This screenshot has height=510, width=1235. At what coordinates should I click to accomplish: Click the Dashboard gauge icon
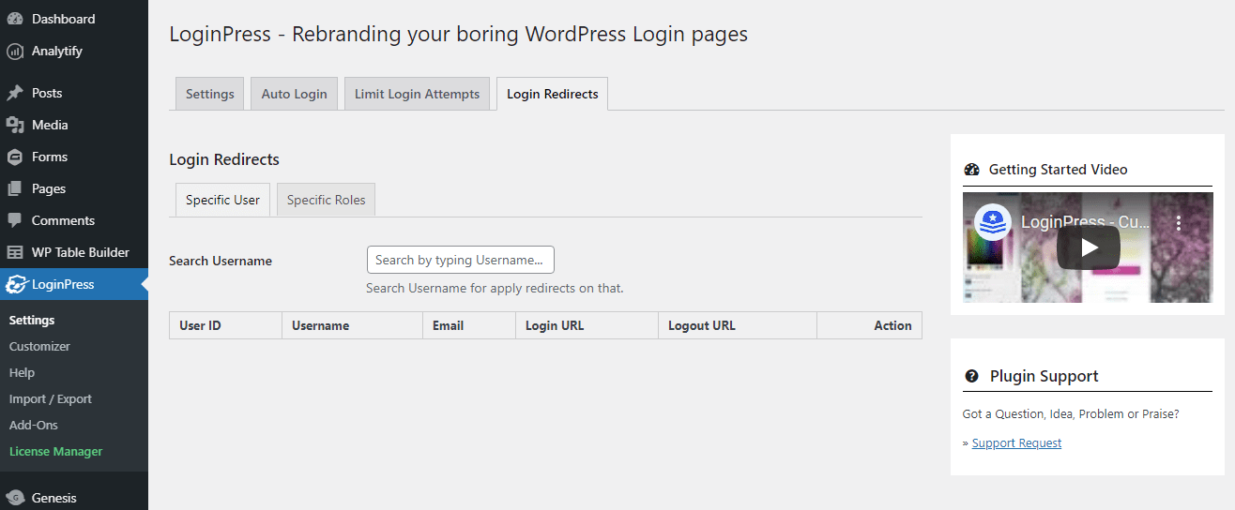15,19
